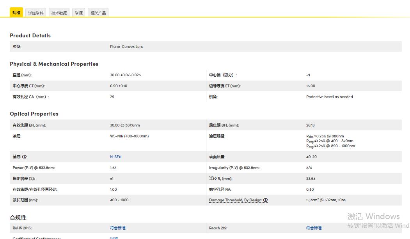Click the Product Details heading
Viewport: 410px width, 239px height.
pos(30,35)
